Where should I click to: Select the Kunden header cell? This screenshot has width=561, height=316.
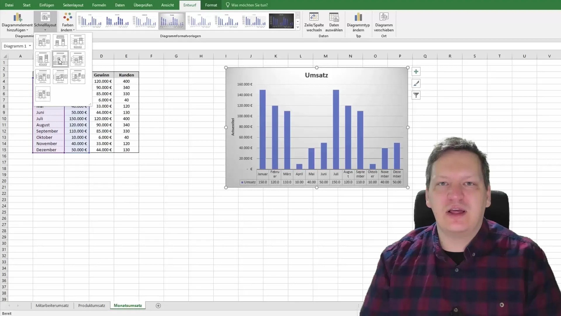[126, 75]
